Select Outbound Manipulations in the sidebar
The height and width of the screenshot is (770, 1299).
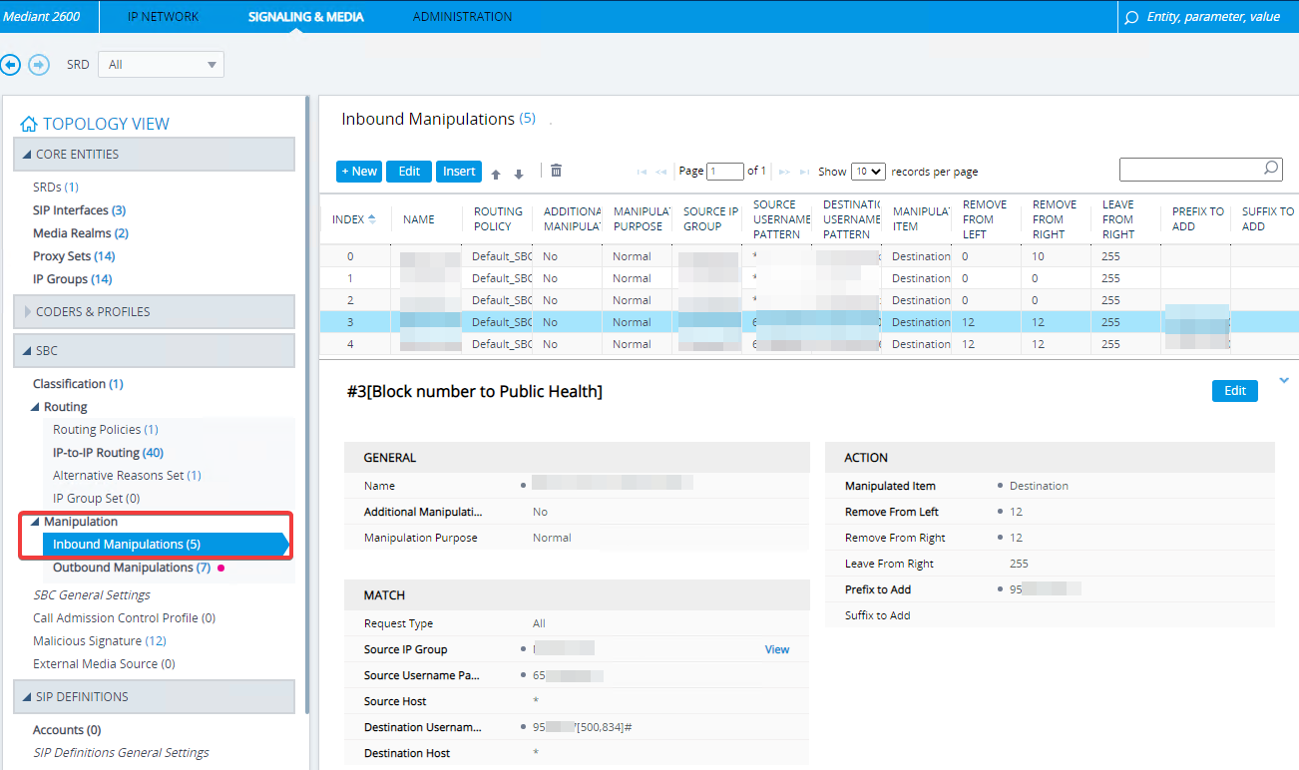[x=123, y=568]
